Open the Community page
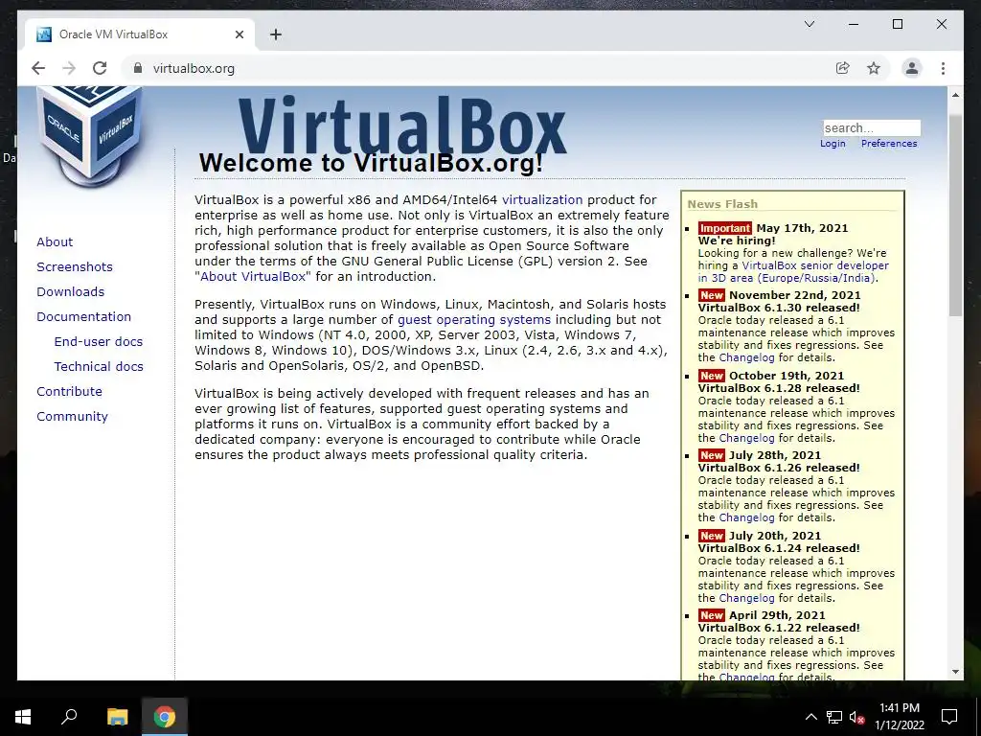981x736 pixels. tap(72, 417)
